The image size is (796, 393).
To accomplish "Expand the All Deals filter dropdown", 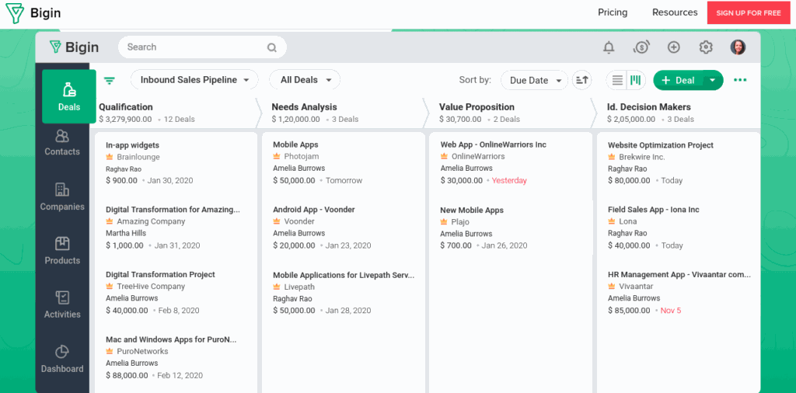I will (305, 80).
